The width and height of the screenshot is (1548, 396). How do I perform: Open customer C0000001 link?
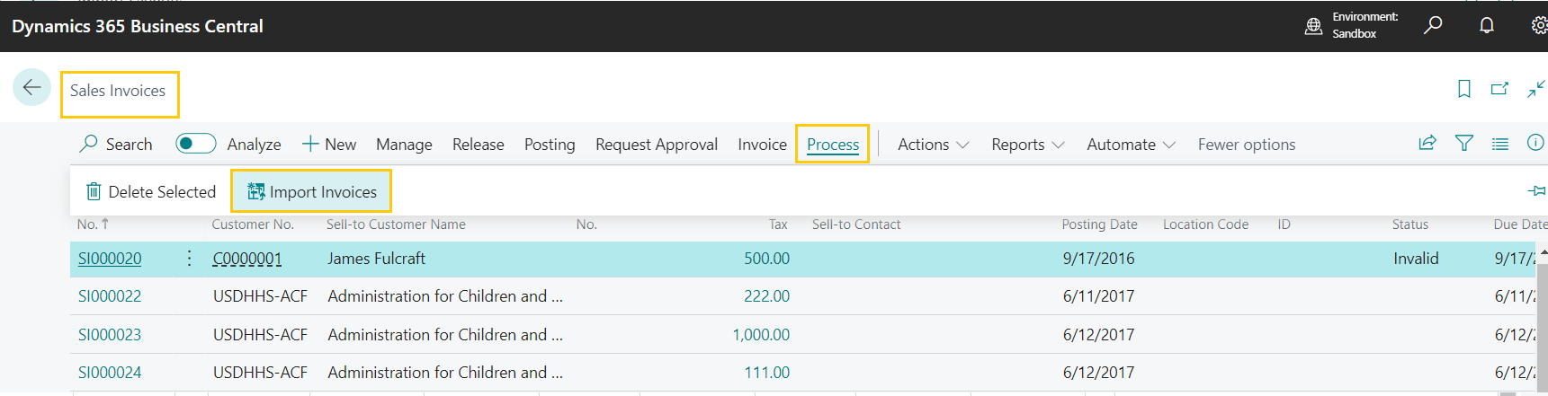pos(247,259)
